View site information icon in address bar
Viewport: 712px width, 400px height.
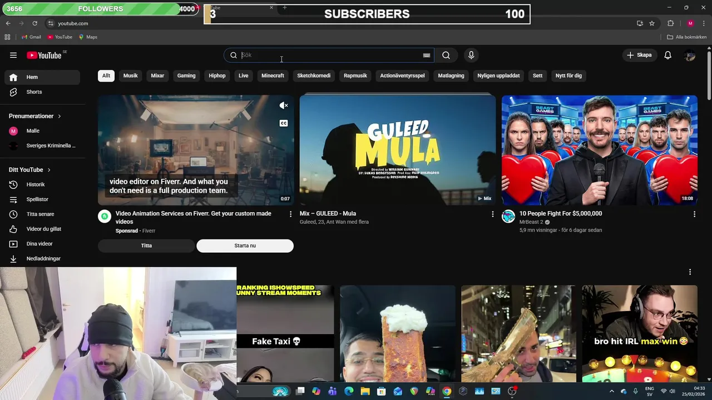51,23
